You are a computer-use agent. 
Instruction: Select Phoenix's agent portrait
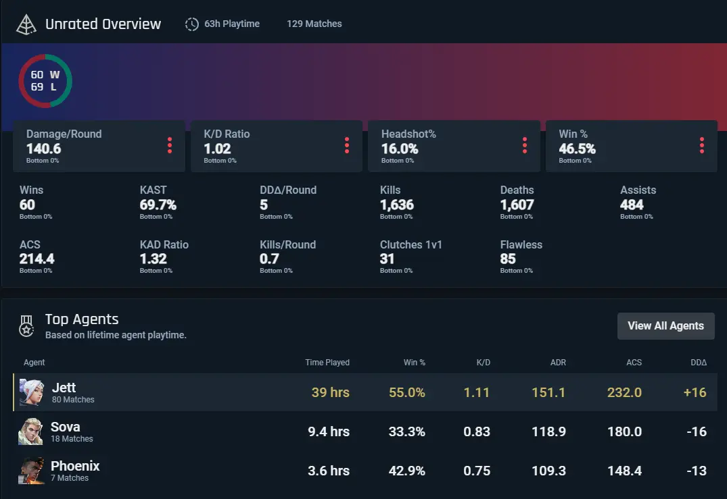click(31, 471)
